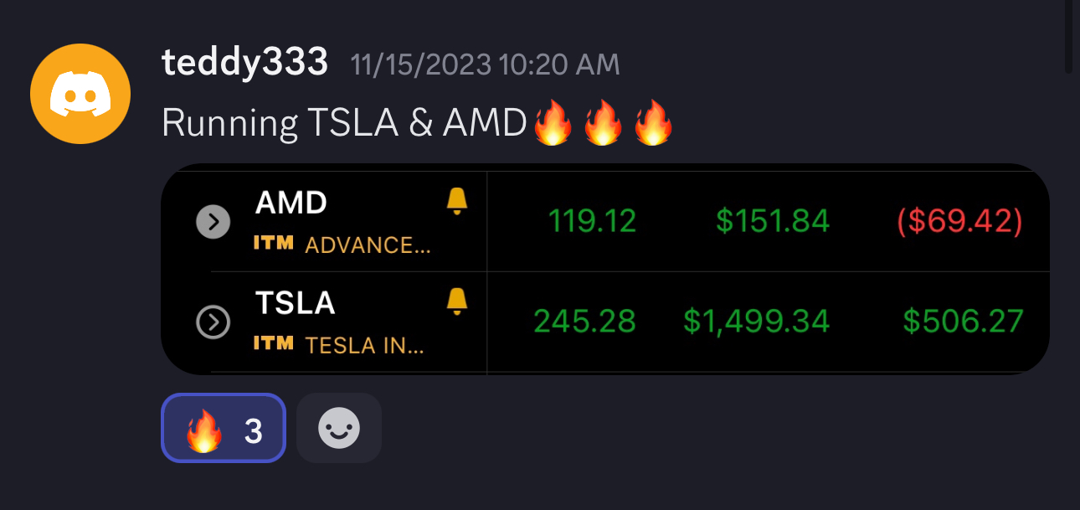Select the TSLA ticker symbol

click(x=295, y=302)
